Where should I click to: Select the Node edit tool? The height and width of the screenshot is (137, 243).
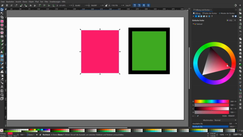(x=2, y=13)
